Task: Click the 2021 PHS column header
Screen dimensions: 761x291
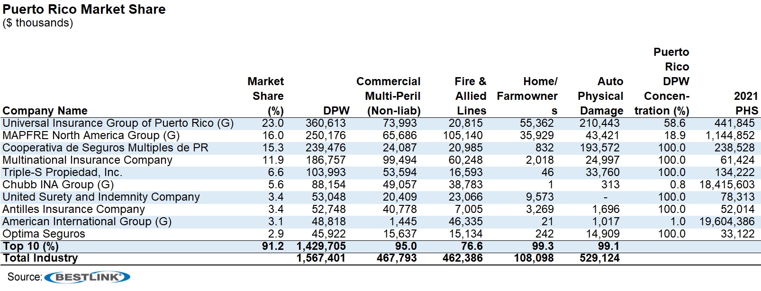Action: click(x=746, y=103)
